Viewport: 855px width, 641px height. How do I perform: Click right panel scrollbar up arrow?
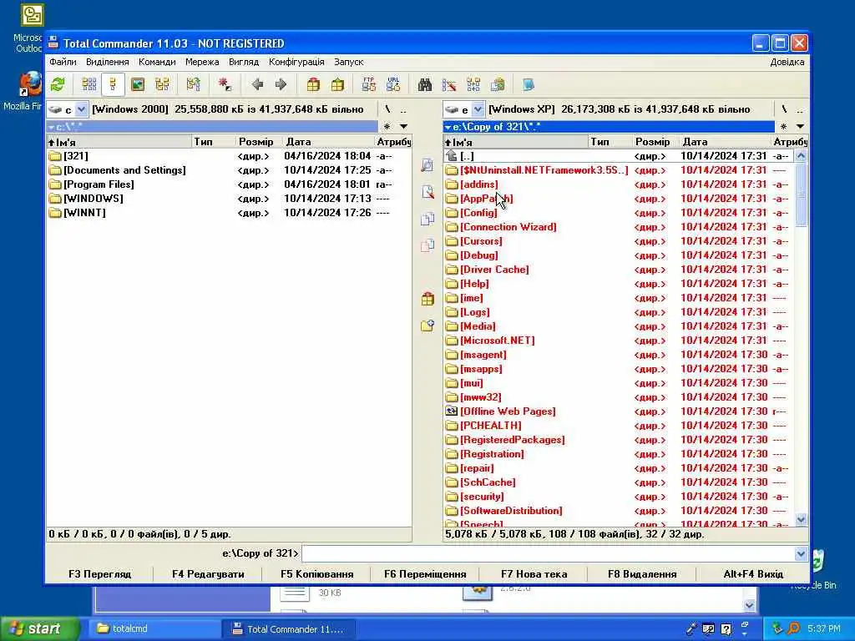801,156
